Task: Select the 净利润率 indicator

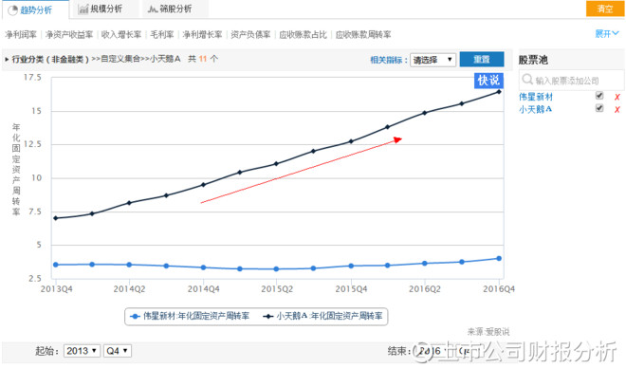Action: point(21,35)
